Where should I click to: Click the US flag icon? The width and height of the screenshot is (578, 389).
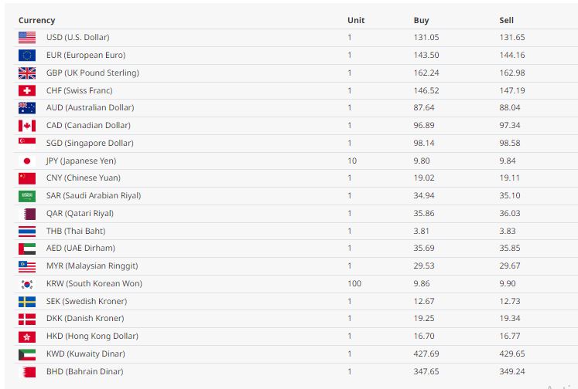[27, 37]
